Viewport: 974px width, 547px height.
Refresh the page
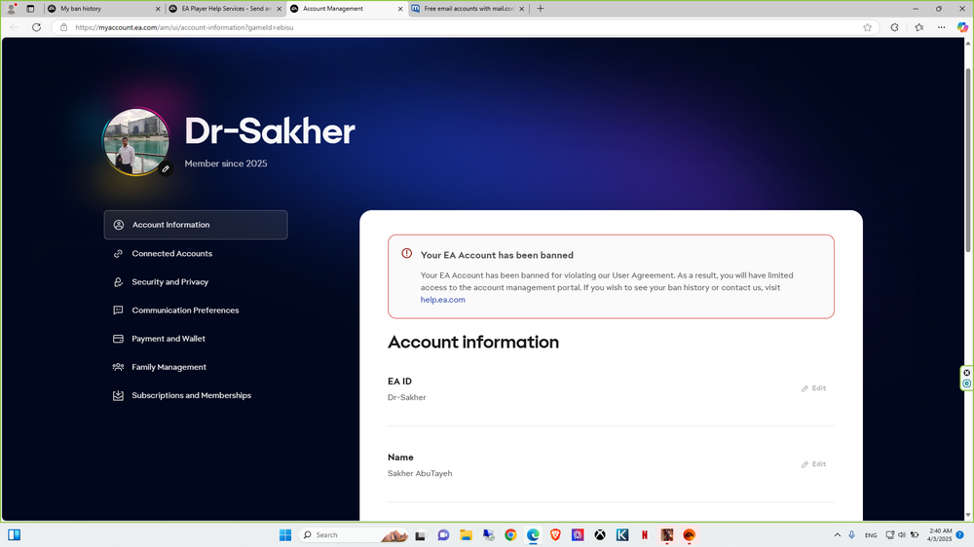tap(37, 27)
